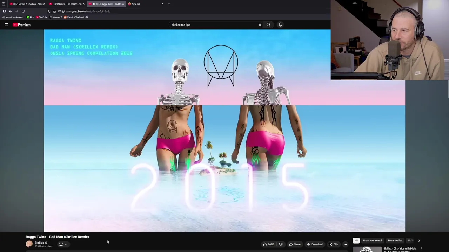Go to the YouTube Premium home logo
This screenshot has height=252, width=449.
(21, 25)
